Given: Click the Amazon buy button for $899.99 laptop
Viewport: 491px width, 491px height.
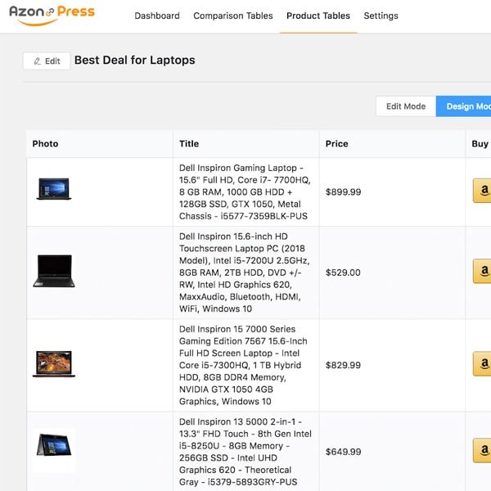Looking at the screenshot, I should [x=483, y=191].
